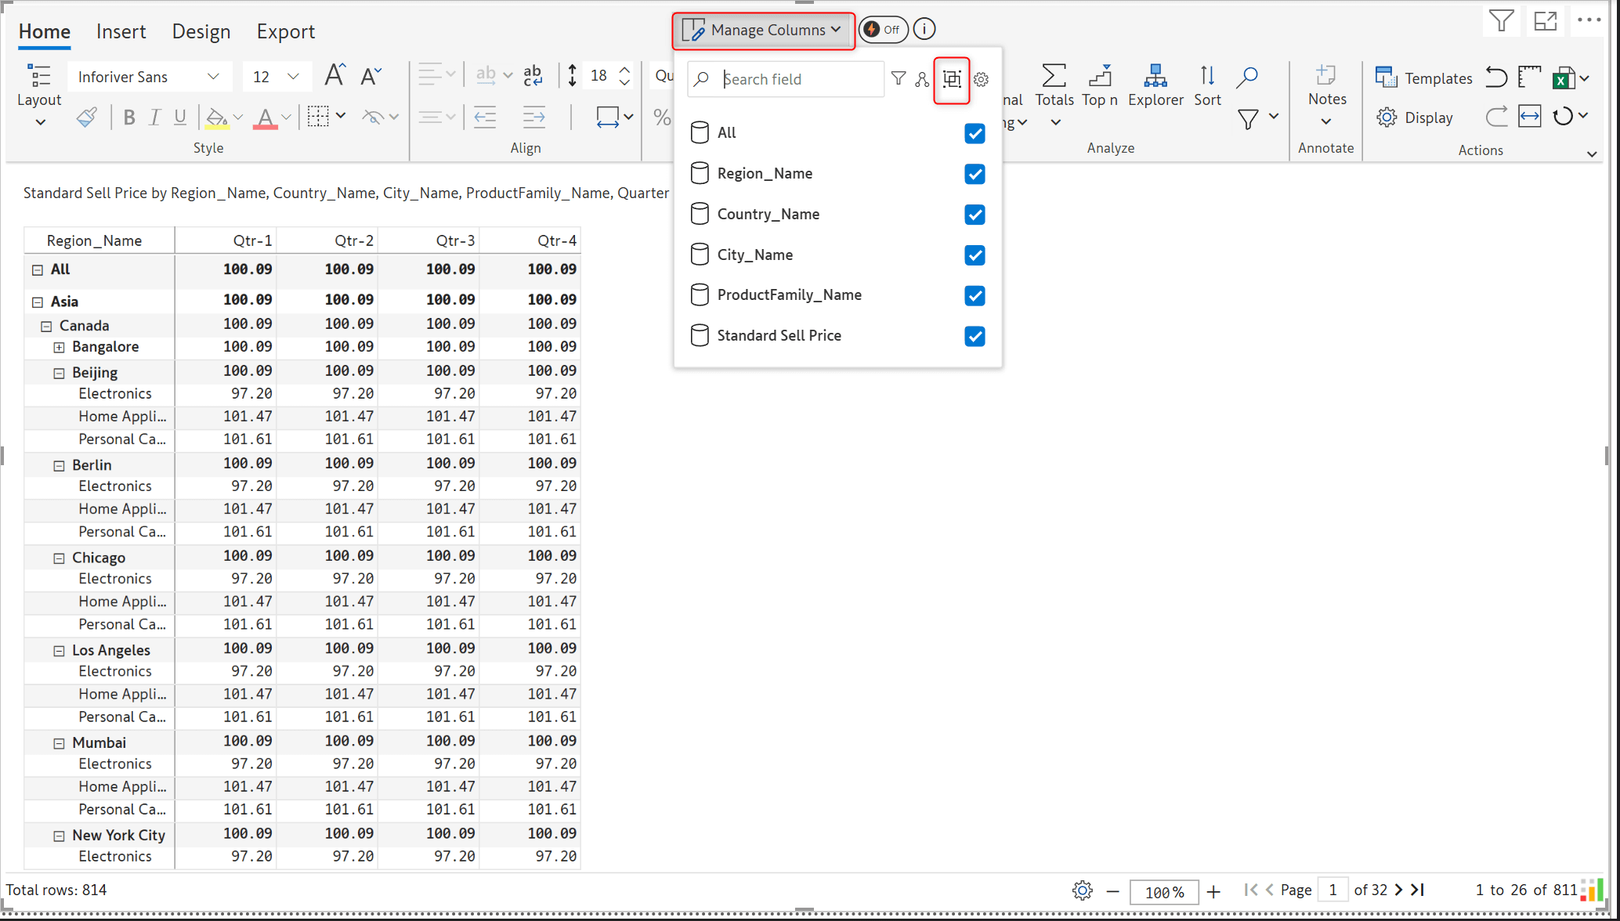Click the expand selection icon beside search
Screen dimensions: 1620x921
pos(952,80)
